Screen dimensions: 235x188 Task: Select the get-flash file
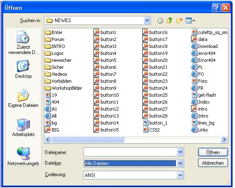(x=204, y=95)
